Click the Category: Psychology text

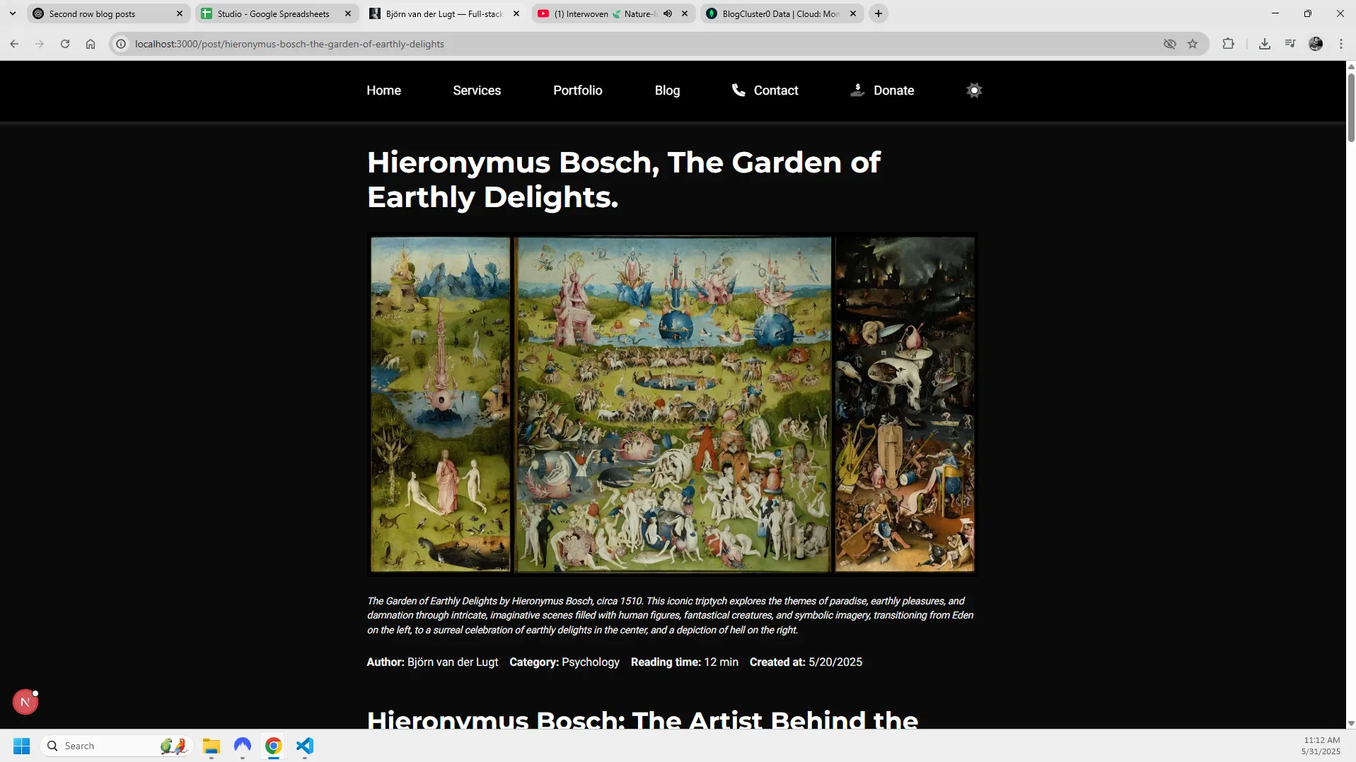pos(564,662)
